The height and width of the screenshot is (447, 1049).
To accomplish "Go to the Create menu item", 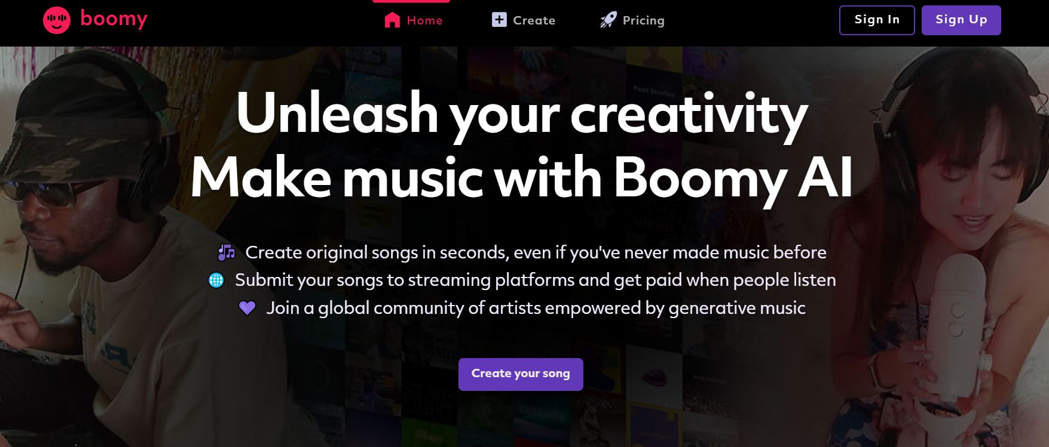I will tap(534, 20).
